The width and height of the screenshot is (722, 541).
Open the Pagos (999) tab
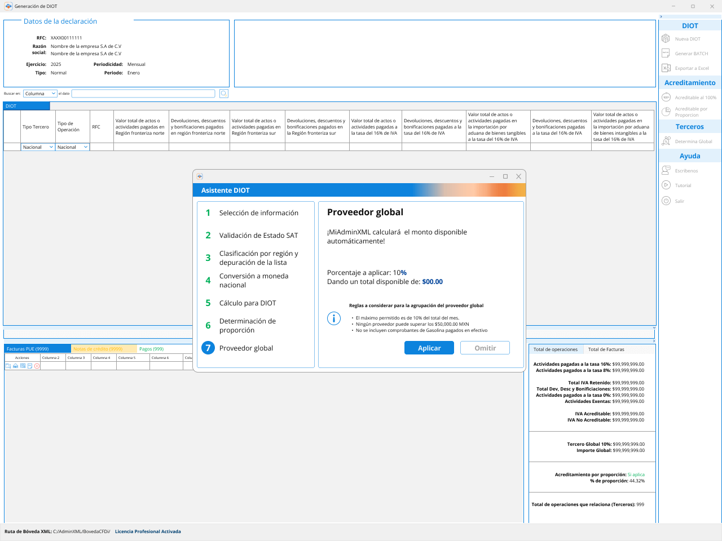coord(151,349)
